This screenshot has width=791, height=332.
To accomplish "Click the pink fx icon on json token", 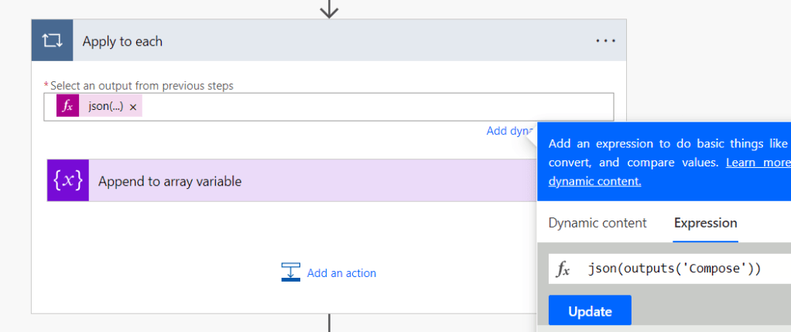I will point(68,107).
